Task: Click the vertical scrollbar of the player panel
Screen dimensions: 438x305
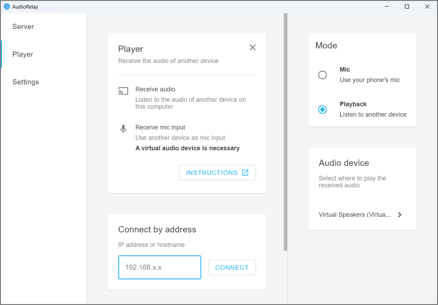Action: (x=285, y=132)
